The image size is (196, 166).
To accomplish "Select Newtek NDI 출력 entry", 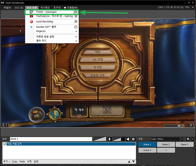I will (x=46, y=27).
